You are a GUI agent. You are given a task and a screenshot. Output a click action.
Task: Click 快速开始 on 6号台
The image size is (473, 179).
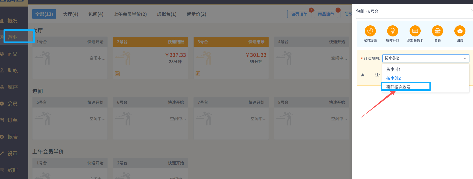[x=176, y=102]
